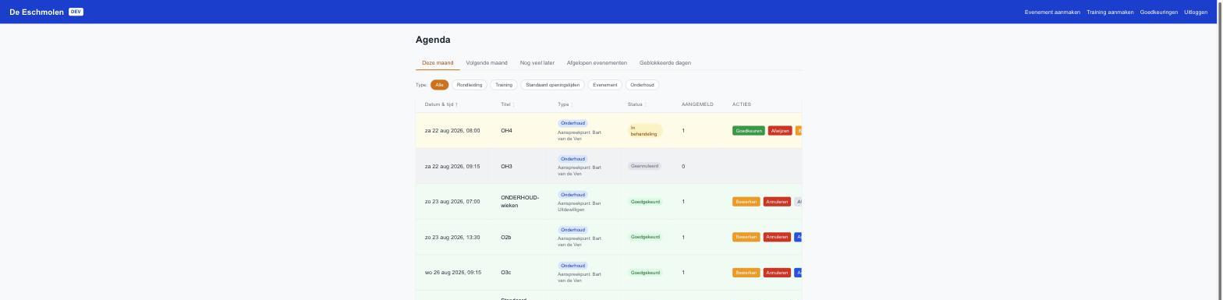This screenshot has width=1223, height=300.
Task: Click date zo 23 aug 2026, 07:00
Action: [x=452, y=202]
